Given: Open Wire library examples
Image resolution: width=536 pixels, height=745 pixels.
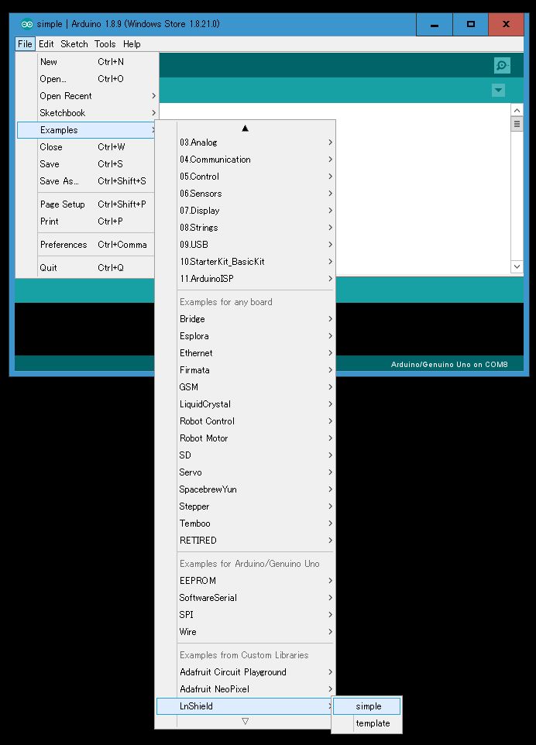Looking at the screenshot, I should point(246,632).
